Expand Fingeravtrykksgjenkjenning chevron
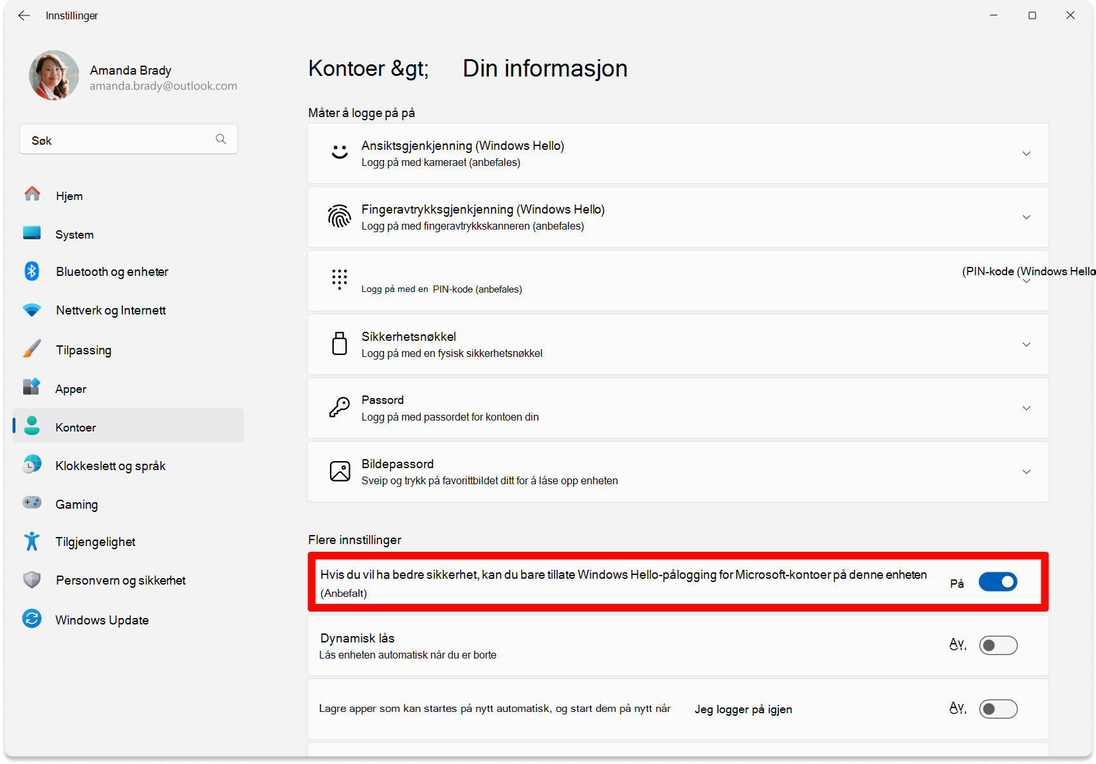 1027,217
